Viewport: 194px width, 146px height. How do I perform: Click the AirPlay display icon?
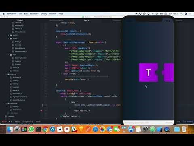[x=148, y=14]
